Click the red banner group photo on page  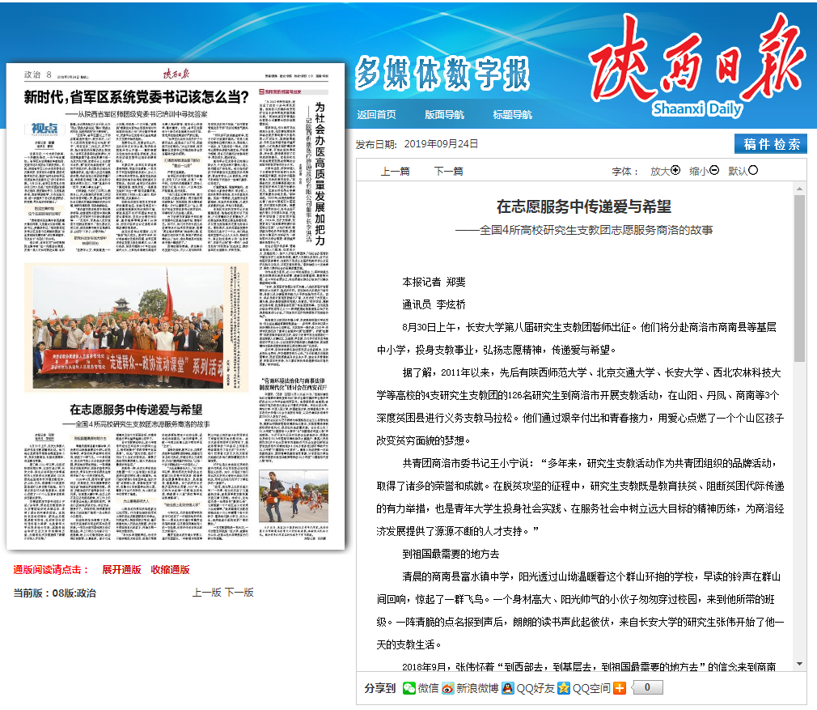pyautogui.click(x=128, y=327)
